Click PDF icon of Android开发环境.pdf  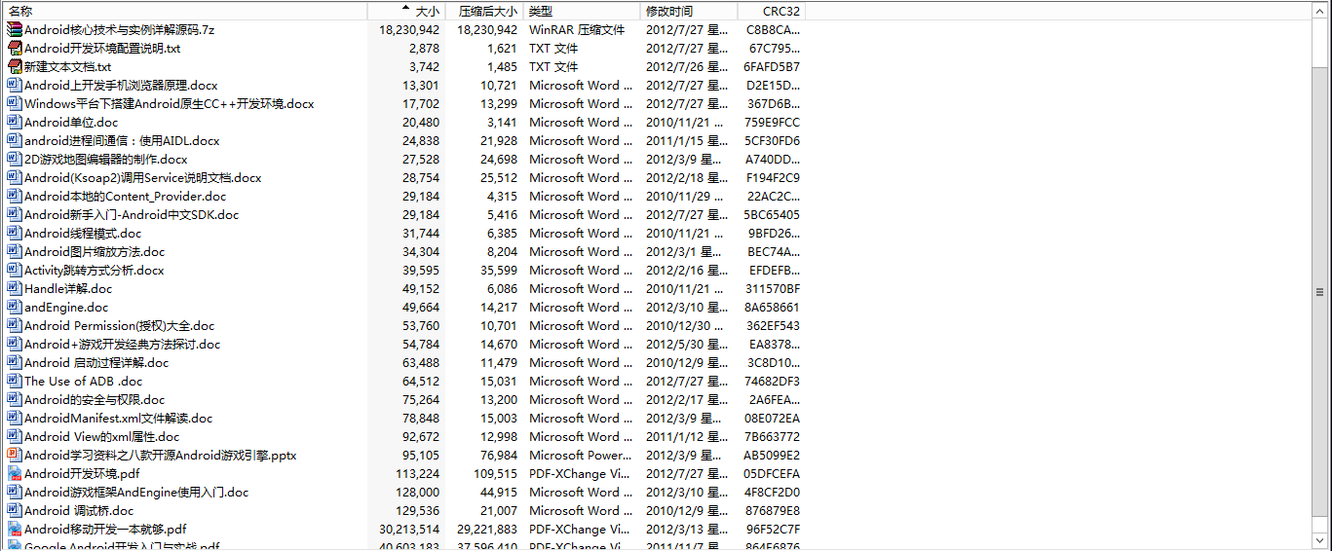tap(15, 473)
